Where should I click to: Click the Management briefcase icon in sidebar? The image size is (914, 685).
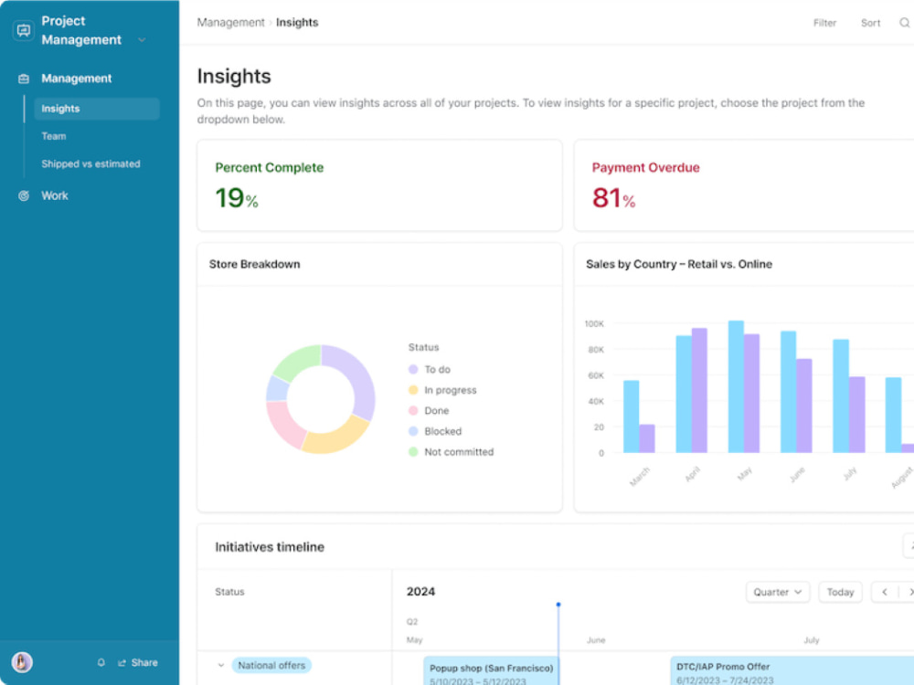click(24, 79)
